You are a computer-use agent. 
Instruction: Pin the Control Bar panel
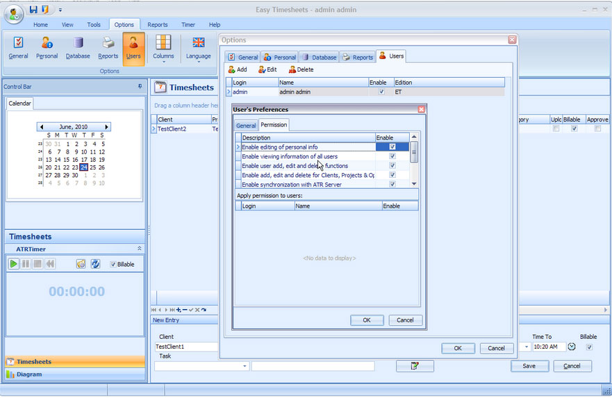click(140, 87)
